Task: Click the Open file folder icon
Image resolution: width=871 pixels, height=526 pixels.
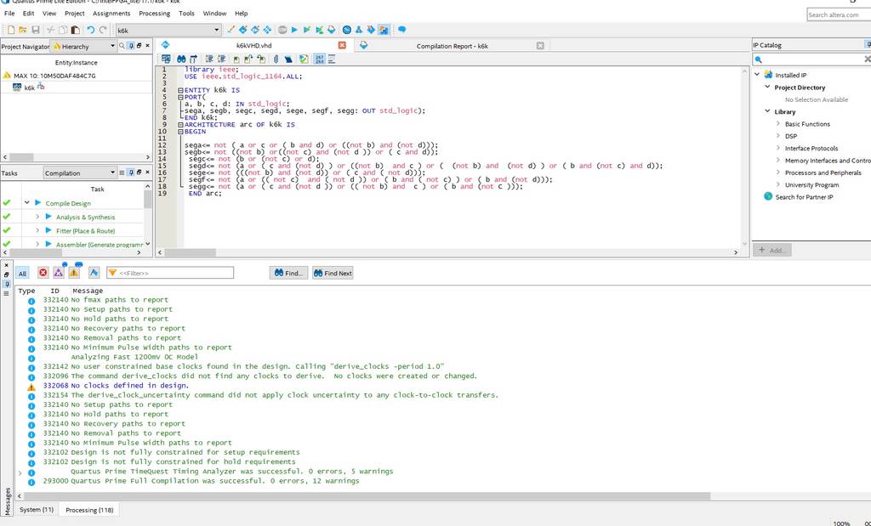Action: 23,30
